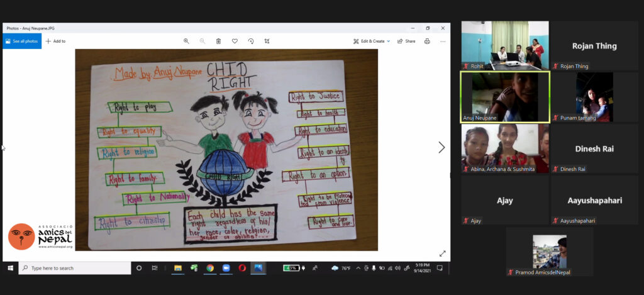Open the clock showing 5:19 PM
Image resolution: width=644 pixels, height=295 pixels.
(423, 268)
